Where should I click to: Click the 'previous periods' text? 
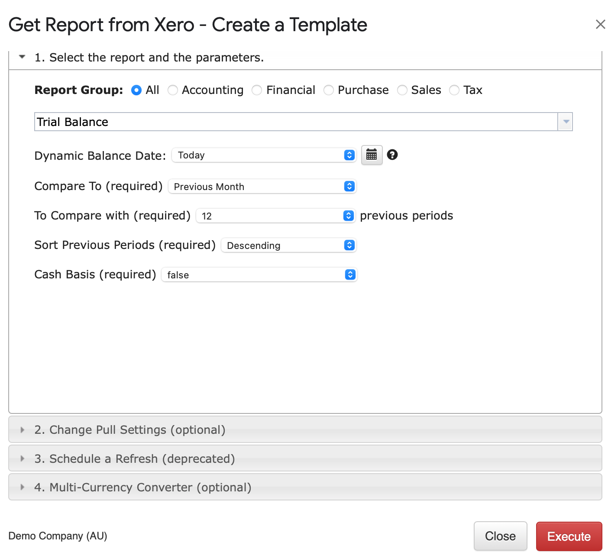coord(407,216)
